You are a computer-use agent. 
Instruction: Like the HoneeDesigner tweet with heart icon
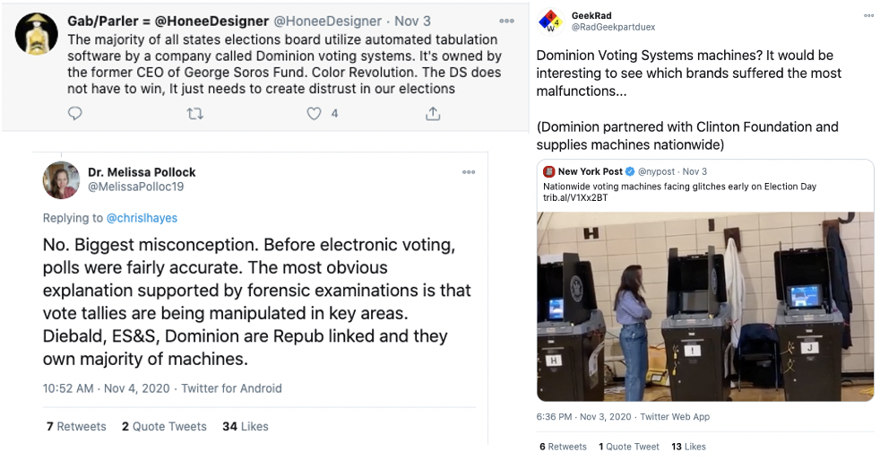[x=314, y=114]
